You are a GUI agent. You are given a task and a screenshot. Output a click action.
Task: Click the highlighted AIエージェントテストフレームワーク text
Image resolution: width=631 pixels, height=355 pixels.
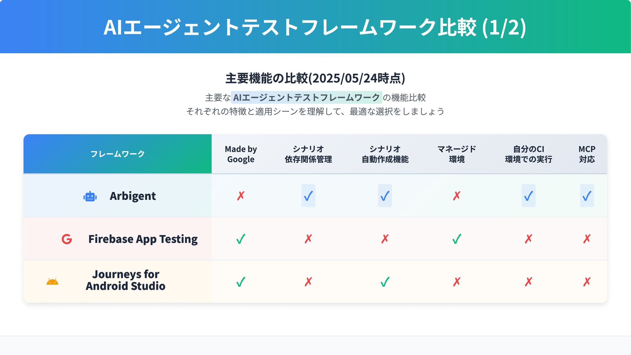pyautogui.click(x=306, y=98)
